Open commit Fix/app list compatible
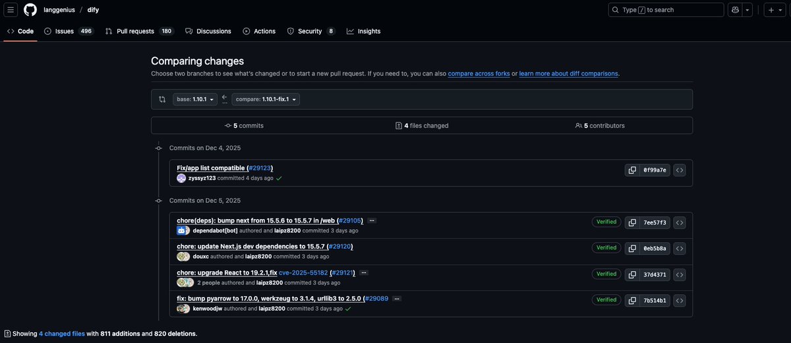This screenshot has width=791, height=343. [x=211, y=168]
